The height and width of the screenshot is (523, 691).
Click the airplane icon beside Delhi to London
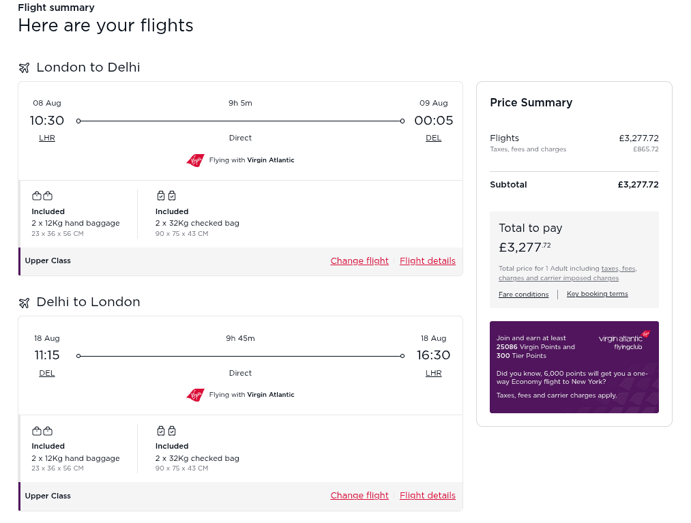point(24,302)
